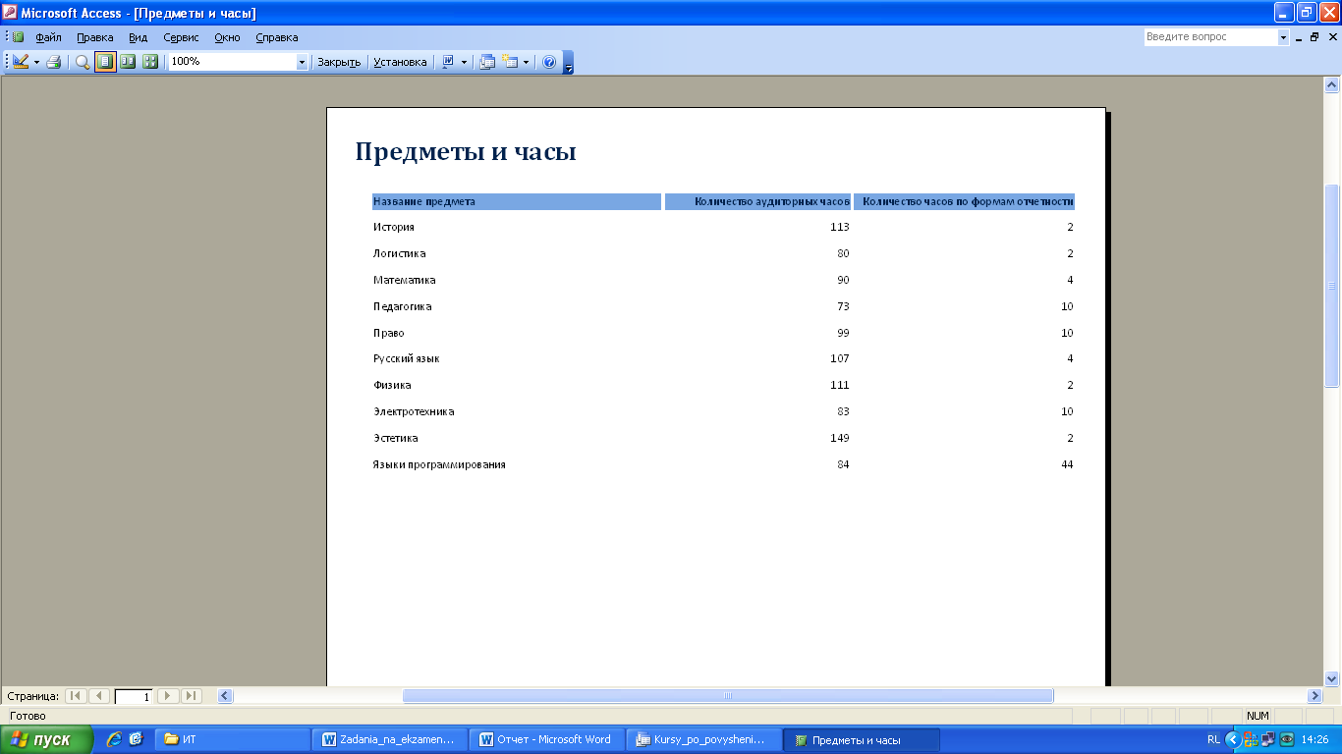The image size is (1342, 754).
Task: Click the Office Links Word icon
Action: point(448,62)
